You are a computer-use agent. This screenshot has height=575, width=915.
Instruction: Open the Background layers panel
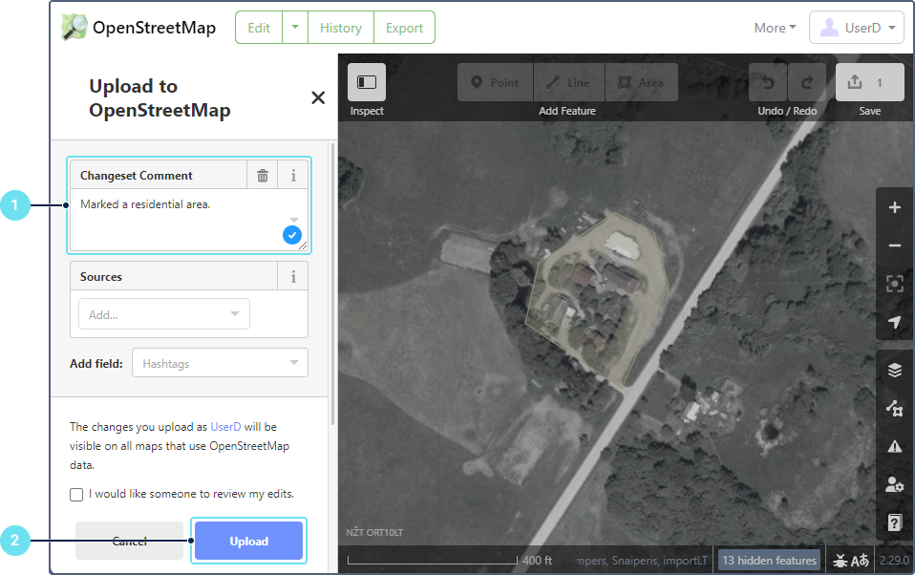pyautogui.click(x=894, y=371)
